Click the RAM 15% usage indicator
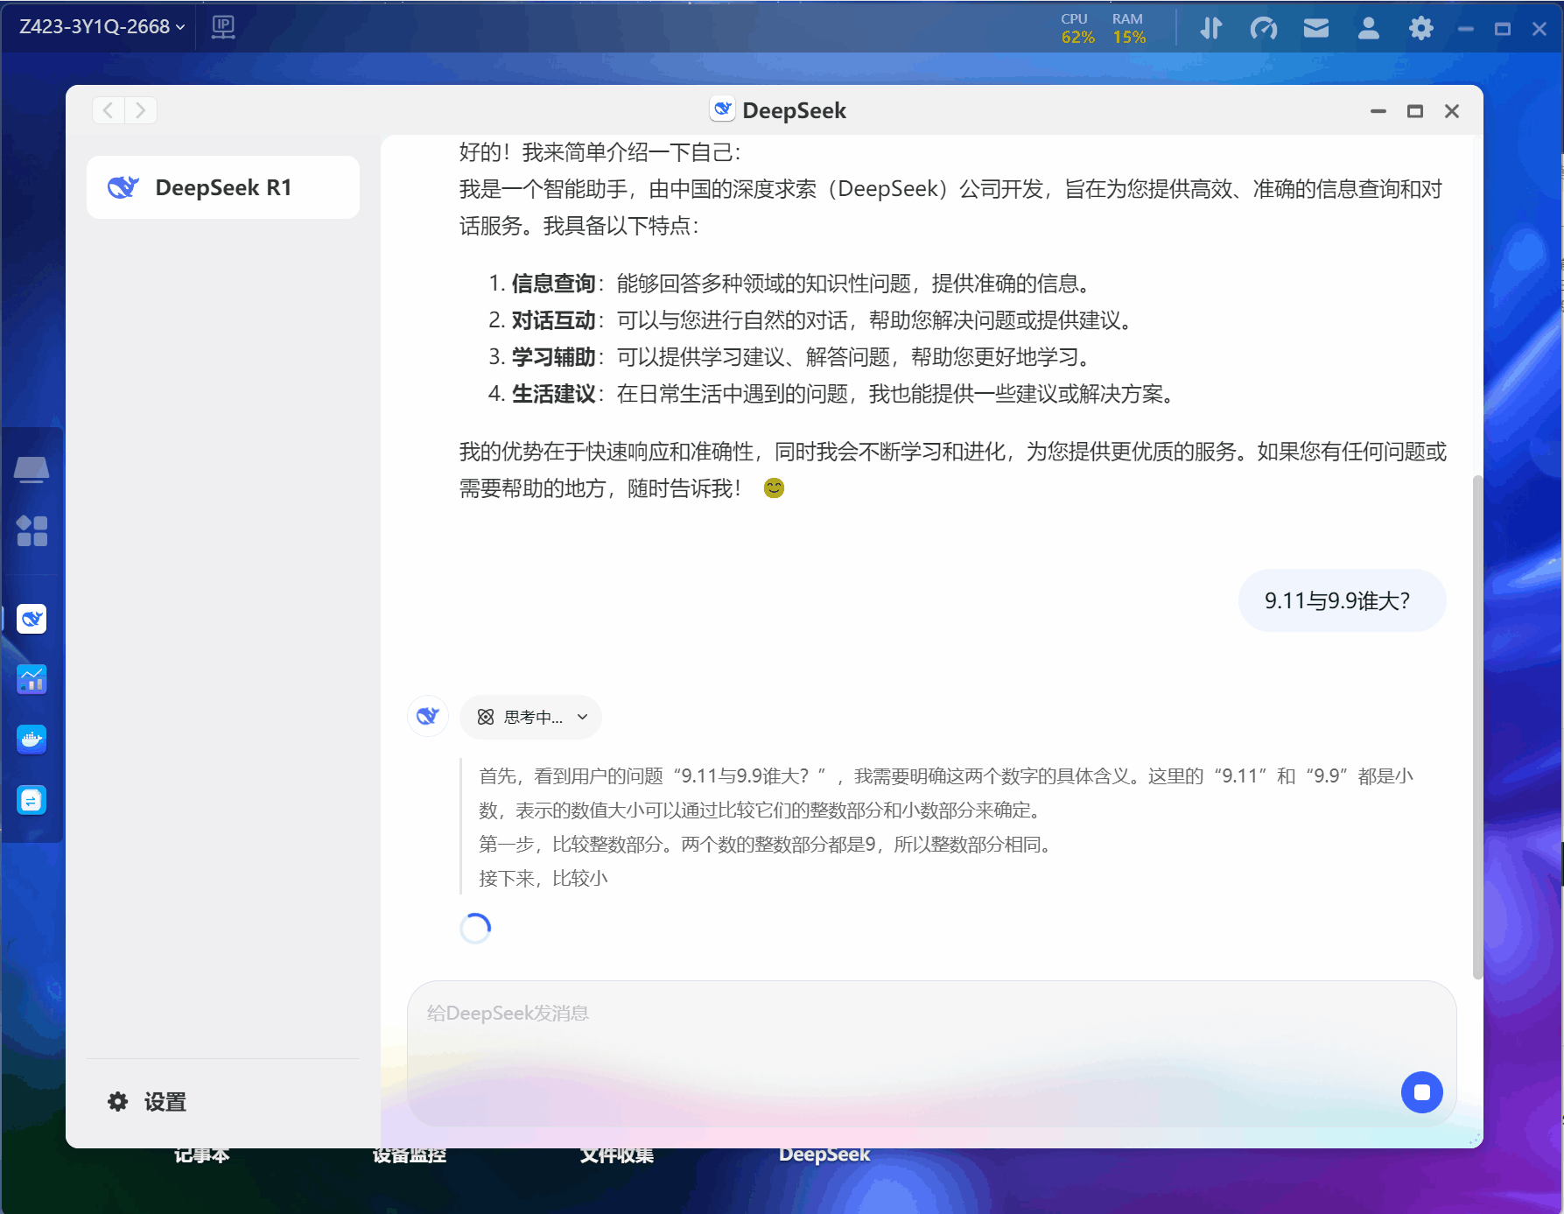Screen dimensions: 1564x1214 pos(1129,29)
